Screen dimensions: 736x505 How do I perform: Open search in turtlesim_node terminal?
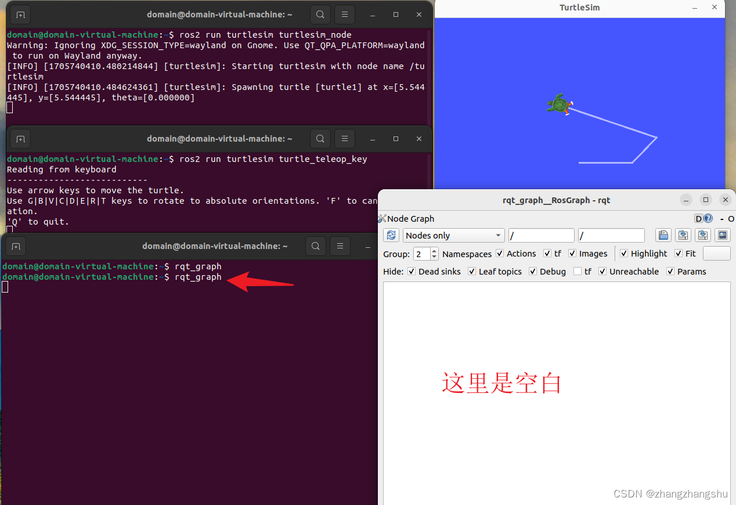point(320,14)
